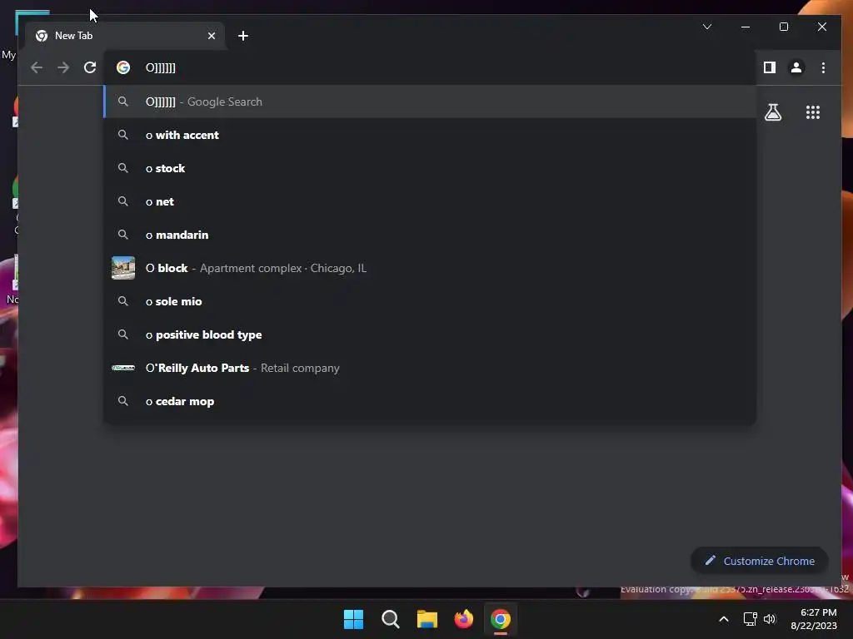Choose the O]]]]]] Google Search suggestion
Image resolution: width=853 pixels, height=639 pixels.
coord(430,102)
